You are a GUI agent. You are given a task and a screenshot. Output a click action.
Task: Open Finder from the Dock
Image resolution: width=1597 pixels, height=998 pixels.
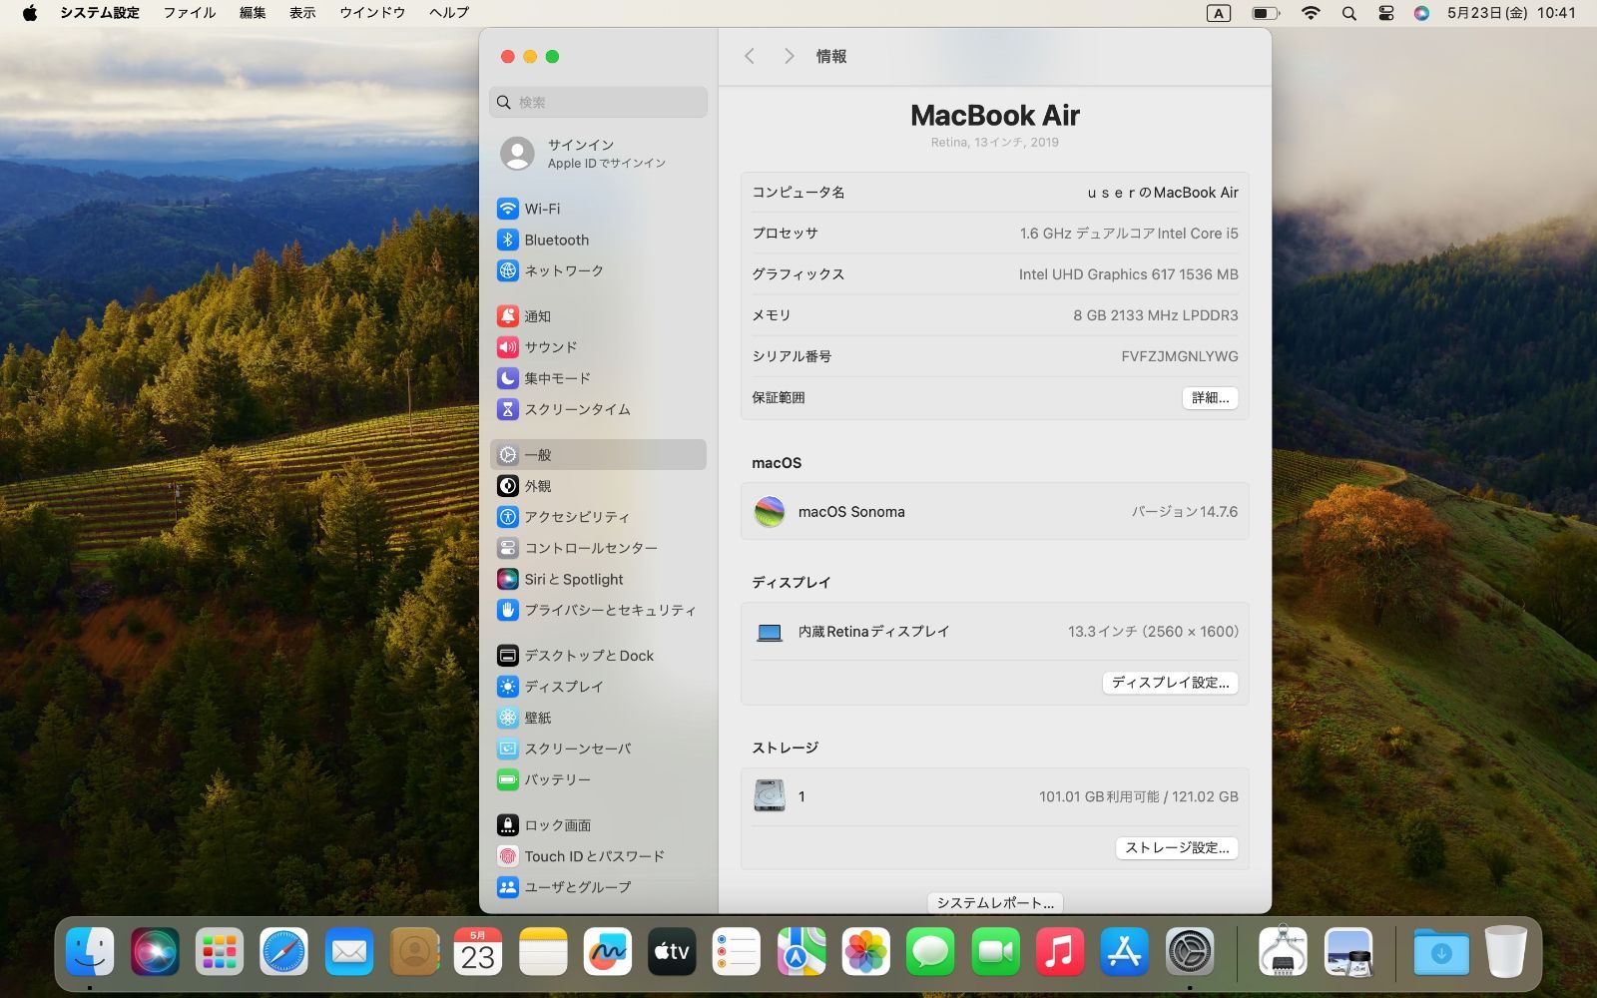pyautogui.click(x=90, y=951)
